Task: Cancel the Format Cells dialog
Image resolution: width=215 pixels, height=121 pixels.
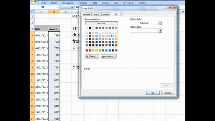Action: point(168,93)
